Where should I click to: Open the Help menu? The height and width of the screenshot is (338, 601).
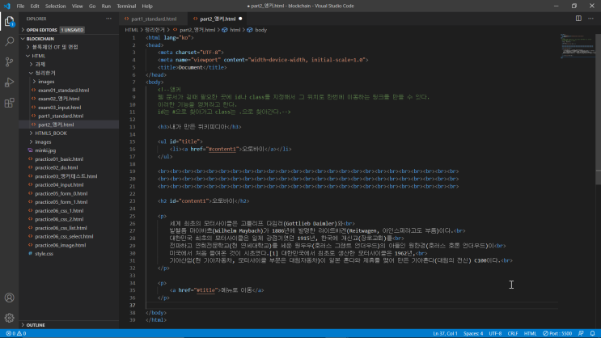147,6
